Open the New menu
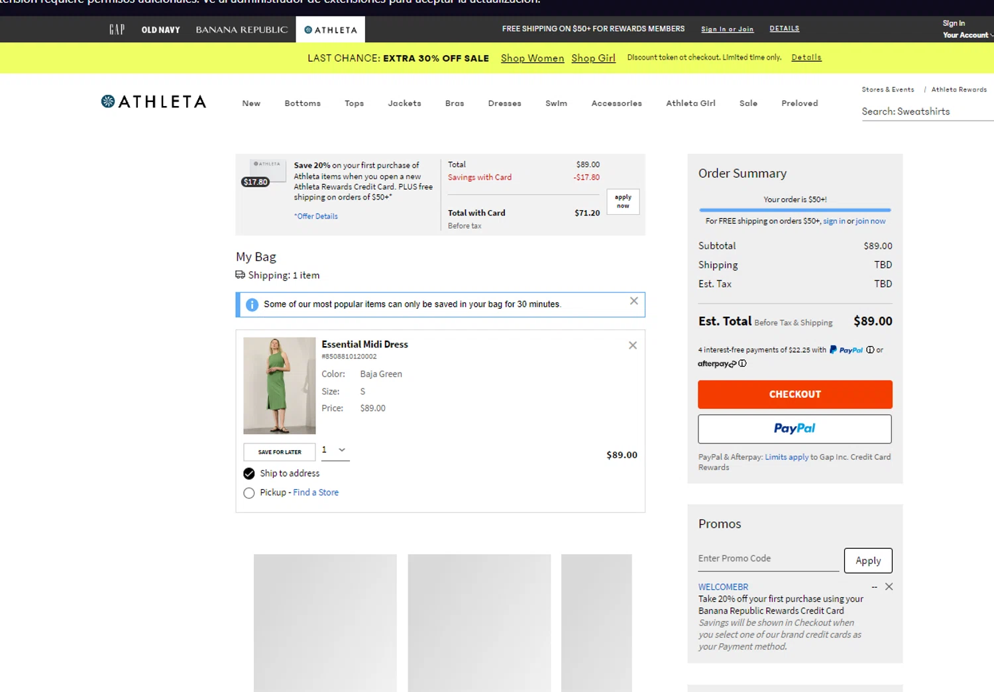 pos(251,103)
